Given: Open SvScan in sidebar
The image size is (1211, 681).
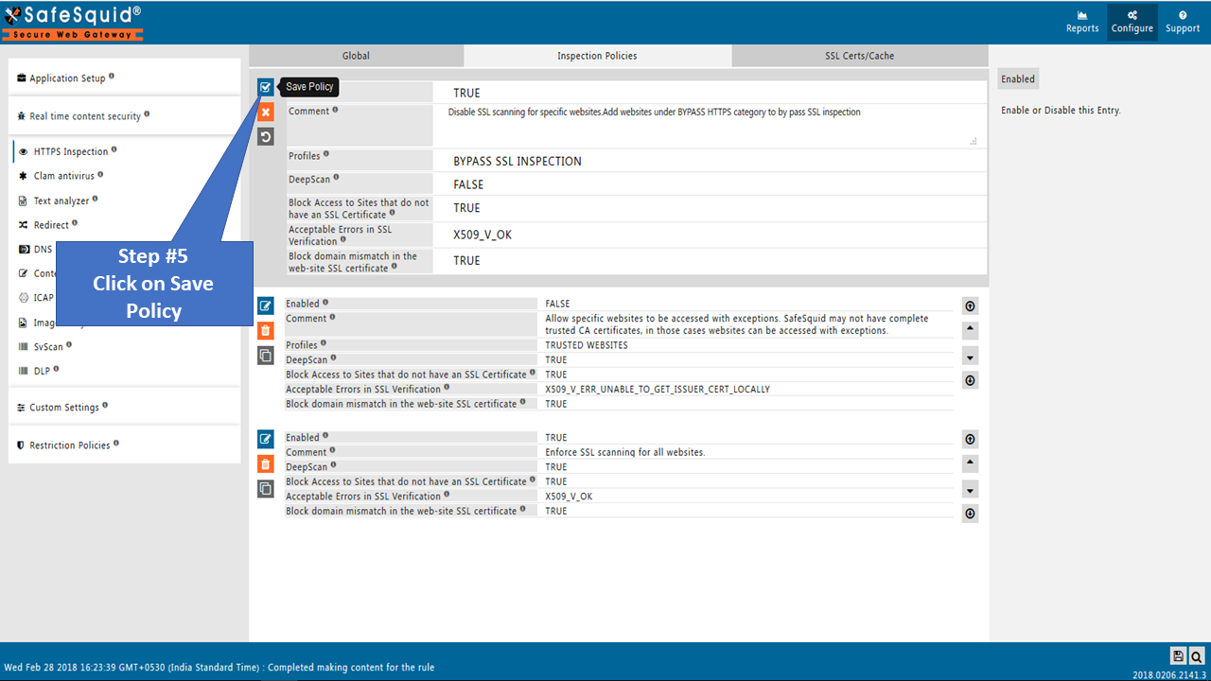Looking at the screenshot, I should click(x=47, y=347).
